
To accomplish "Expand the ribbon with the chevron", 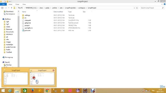I will tap(162, 4).
